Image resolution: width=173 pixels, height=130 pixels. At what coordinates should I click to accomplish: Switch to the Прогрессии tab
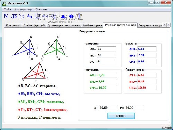(13, 25)
